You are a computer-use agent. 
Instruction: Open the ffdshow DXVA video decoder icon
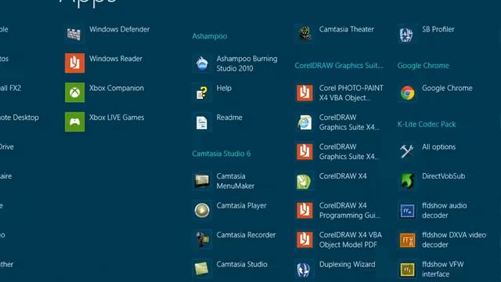pos(407,240)
